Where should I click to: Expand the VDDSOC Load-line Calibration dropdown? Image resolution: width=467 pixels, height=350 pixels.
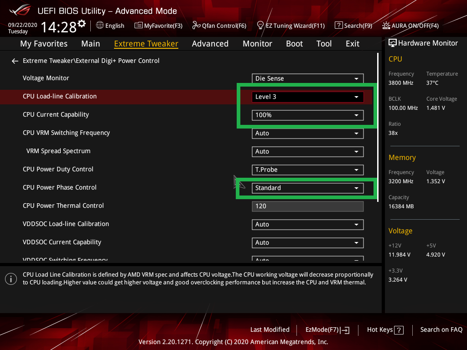[x=308, y=224]
